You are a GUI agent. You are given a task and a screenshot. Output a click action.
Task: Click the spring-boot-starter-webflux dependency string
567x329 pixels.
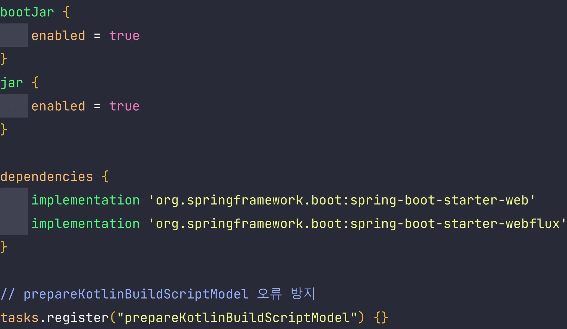pyautogui.click(x=357, y=224)
